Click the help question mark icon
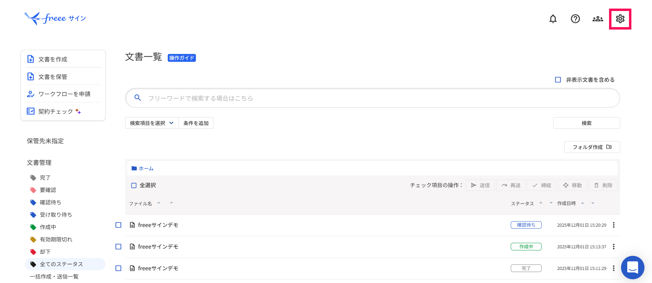The width and height of the screenshot is (652, 283). point(575,19)
